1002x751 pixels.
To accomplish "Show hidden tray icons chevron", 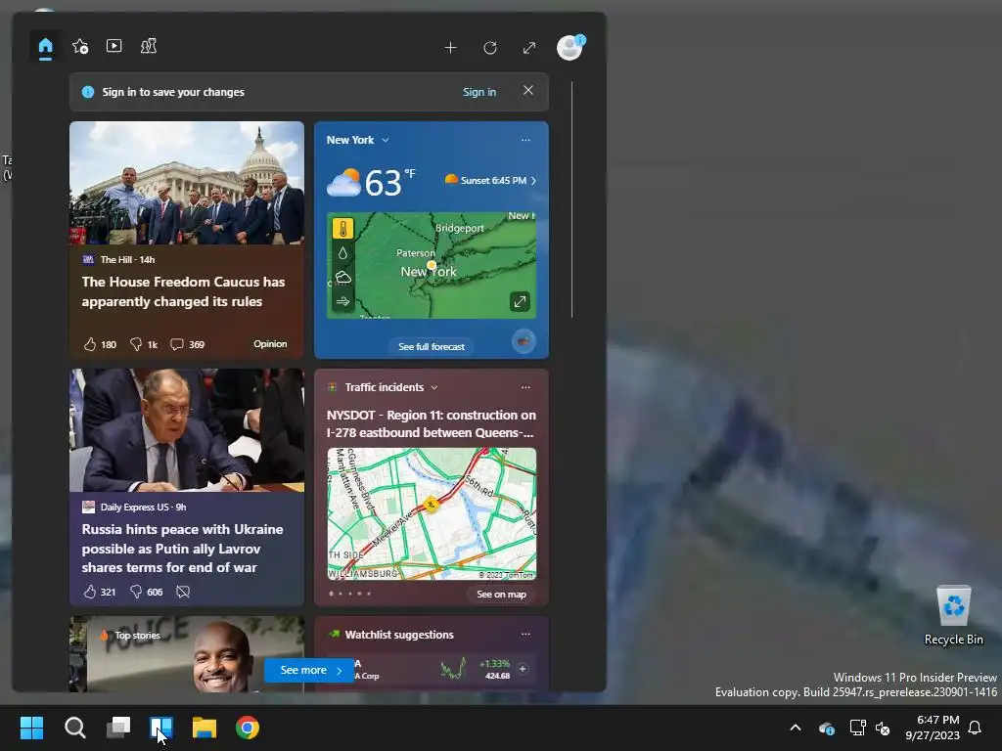I will [x=796, y=728].
